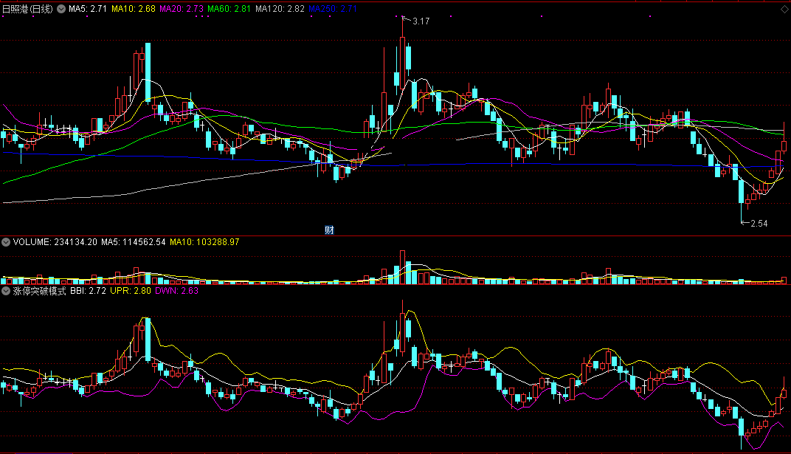Select the VOLUME: 234134.20 readout
Screen dimensions: 791x454
[x=55, y=242]
